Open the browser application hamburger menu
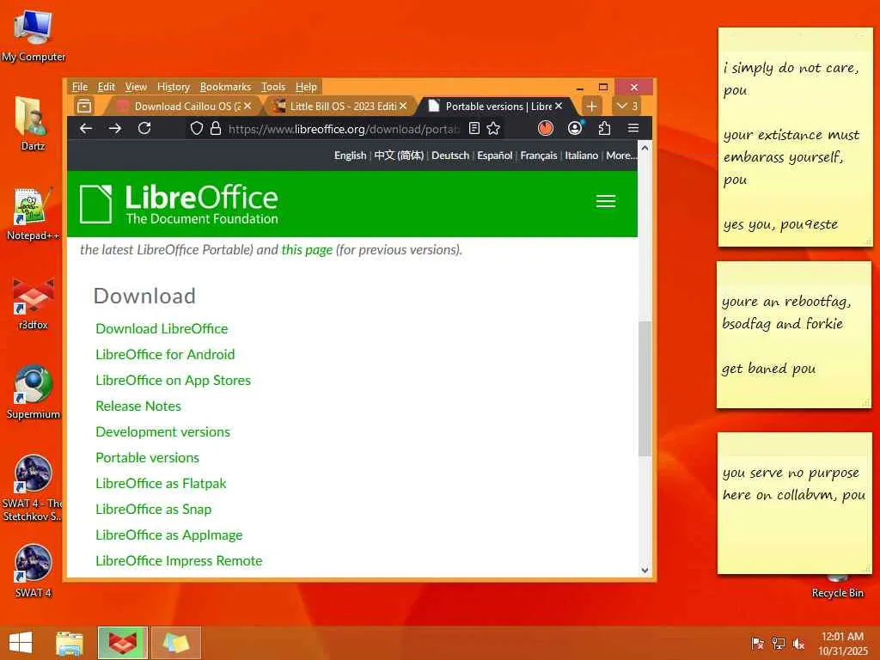The image size is (880, 660). click(633, 129)
